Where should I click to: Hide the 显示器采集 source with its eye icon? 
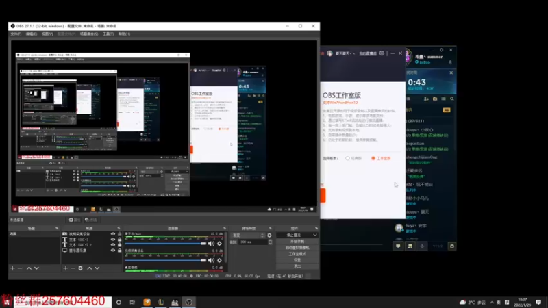[x=113, y=251]
